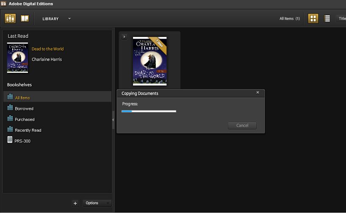Switch to Library view icon

[10, 19]
